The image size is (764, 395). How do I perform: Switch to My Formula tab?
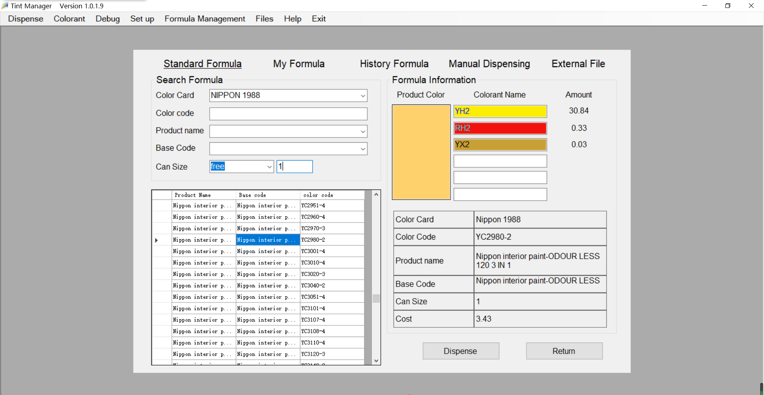(x=299, y=64)
